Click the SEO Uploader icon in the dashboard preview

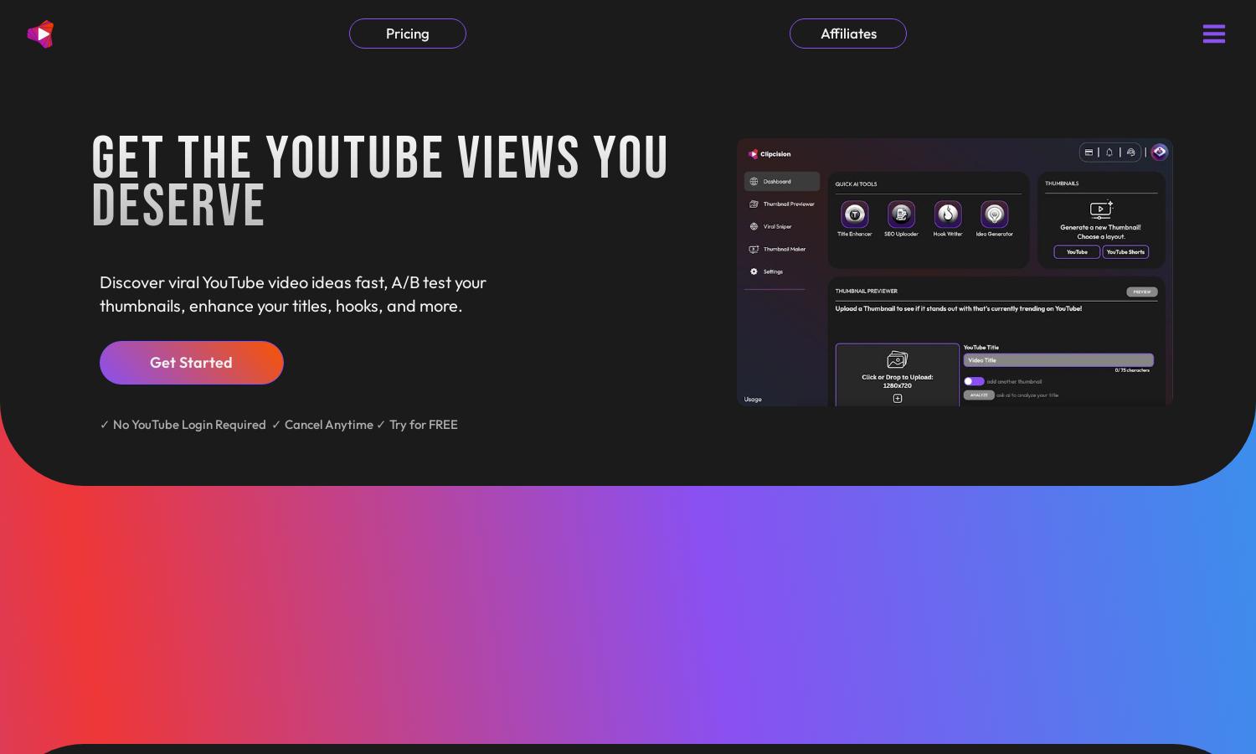pyautogui.click(x=901, y=214)
